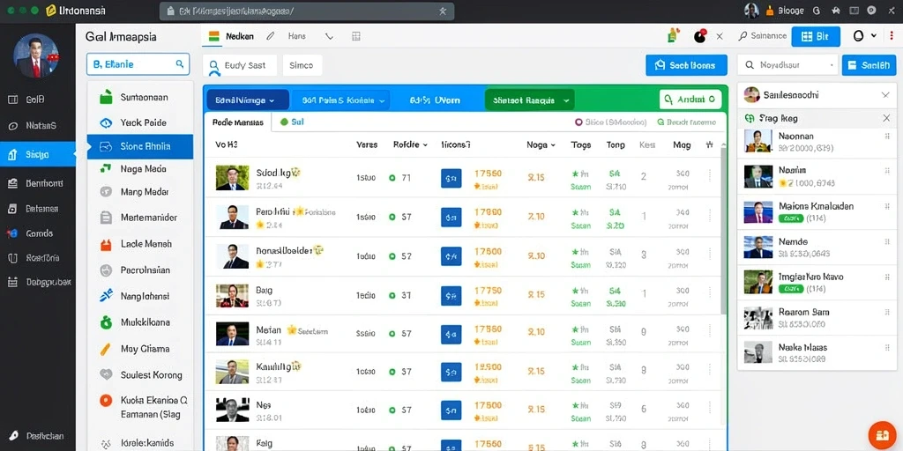Switch to the Podle Manaas tab
903x451 pixels.
tap(238, 122)
